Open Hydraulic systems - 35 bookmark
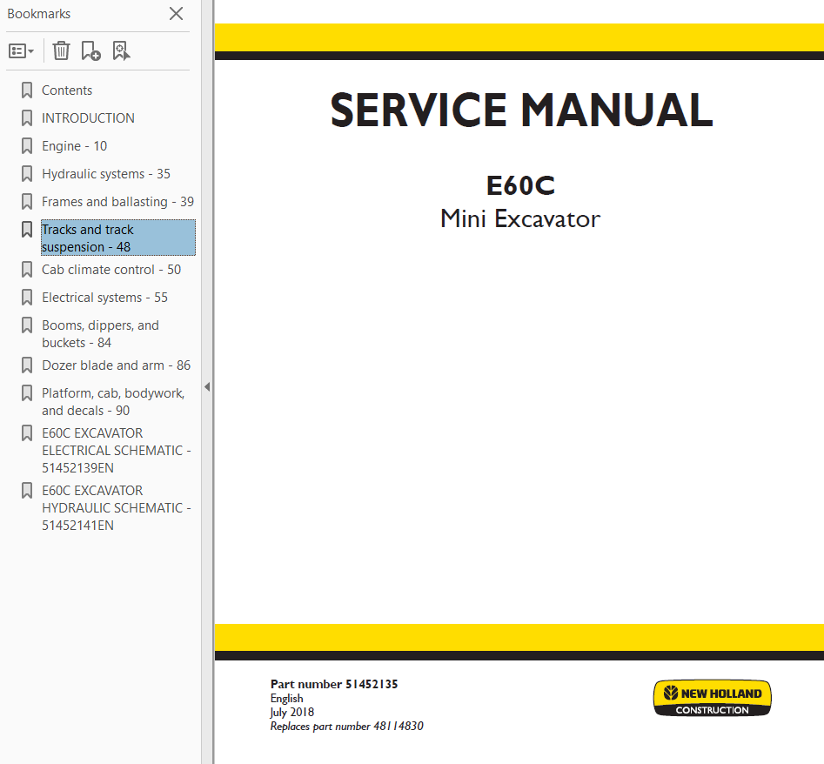 pyautogui.click(x=106, y=174)
